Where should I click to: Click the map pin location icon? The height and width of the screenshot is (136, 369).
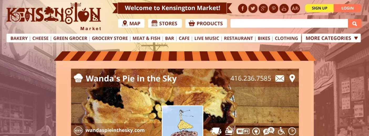tap(292, 78)
